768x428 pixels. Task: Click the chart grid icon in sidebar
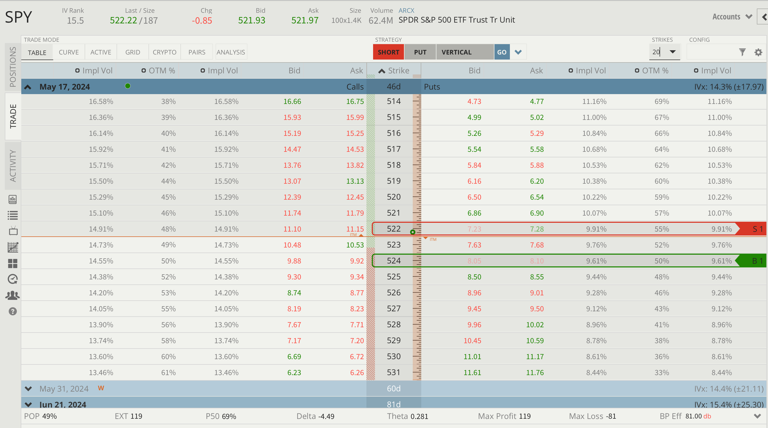13,247
